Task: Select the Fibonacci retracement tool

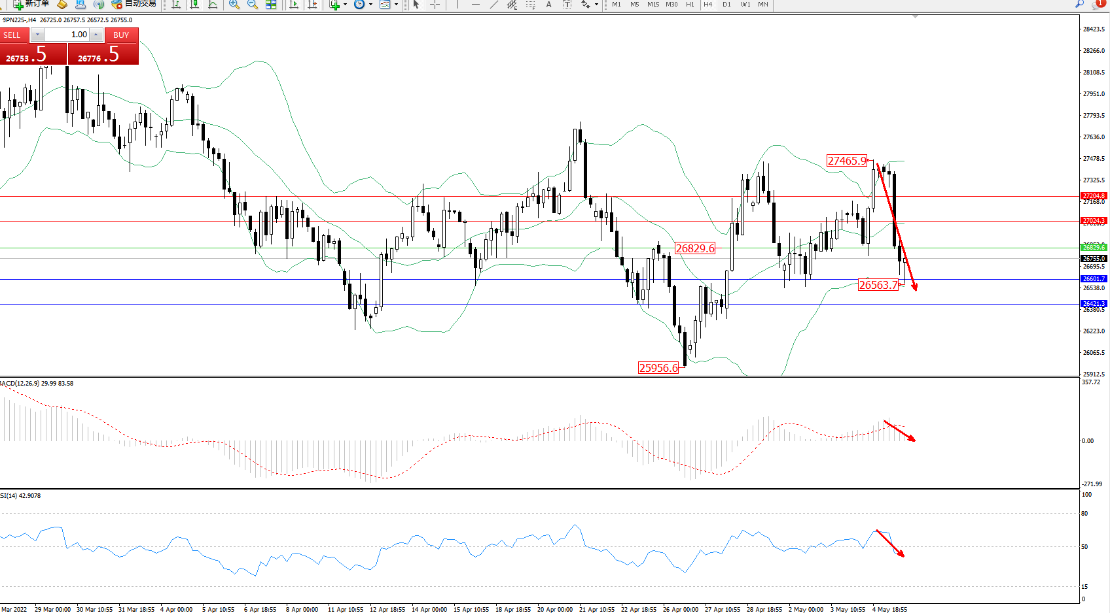Action: (530, 5)
